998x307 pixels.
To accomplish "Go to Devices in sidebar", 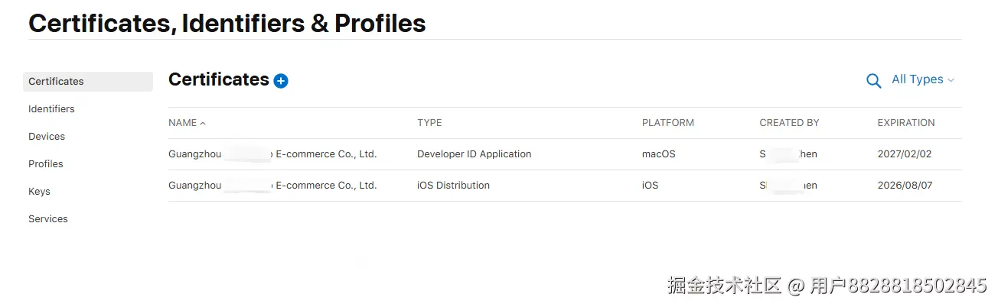I will [47, 137].
